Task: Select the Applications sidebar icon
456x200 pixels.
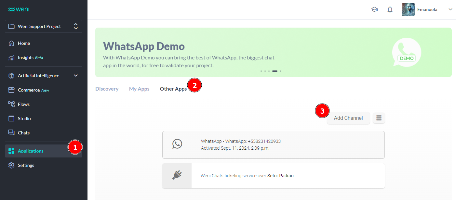Action: point(11,151)
